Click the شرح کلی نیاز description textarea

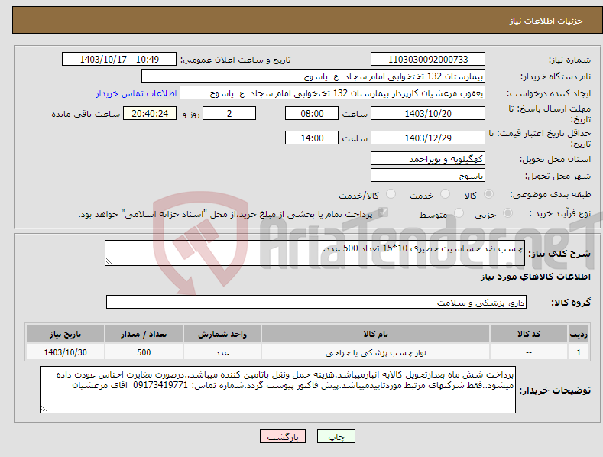click(x=315, y=253)
